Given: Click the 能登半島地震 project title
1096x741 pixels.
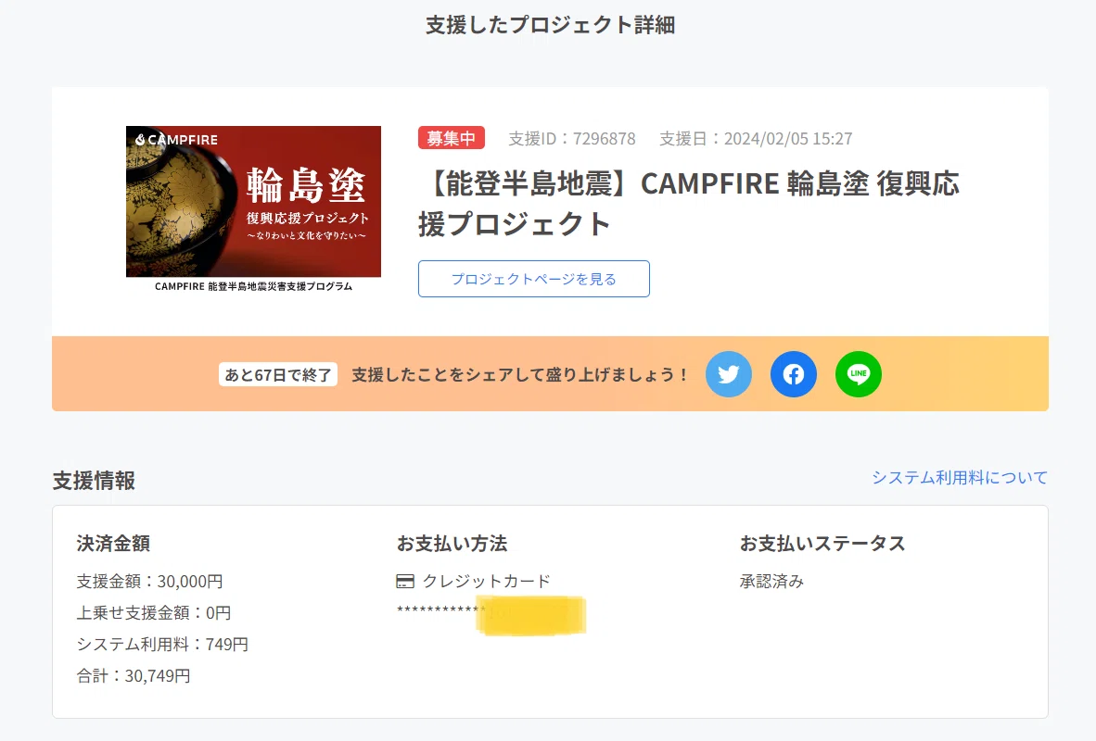Looking at the screenshot, I should tap(689, 203).
